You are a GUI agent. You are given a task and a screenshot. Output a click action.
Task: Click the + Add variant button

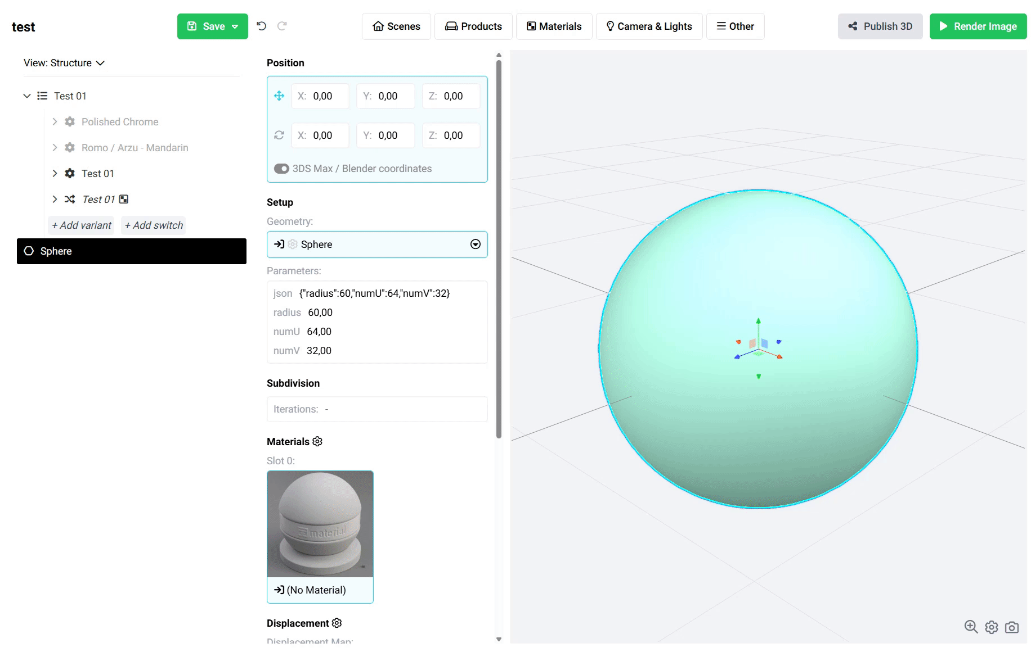81,225
